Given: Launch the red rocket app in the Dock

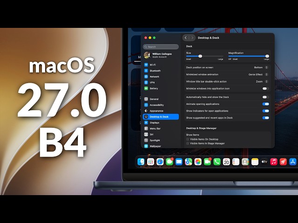Looking at the screenshot, I should click(283, 162).
